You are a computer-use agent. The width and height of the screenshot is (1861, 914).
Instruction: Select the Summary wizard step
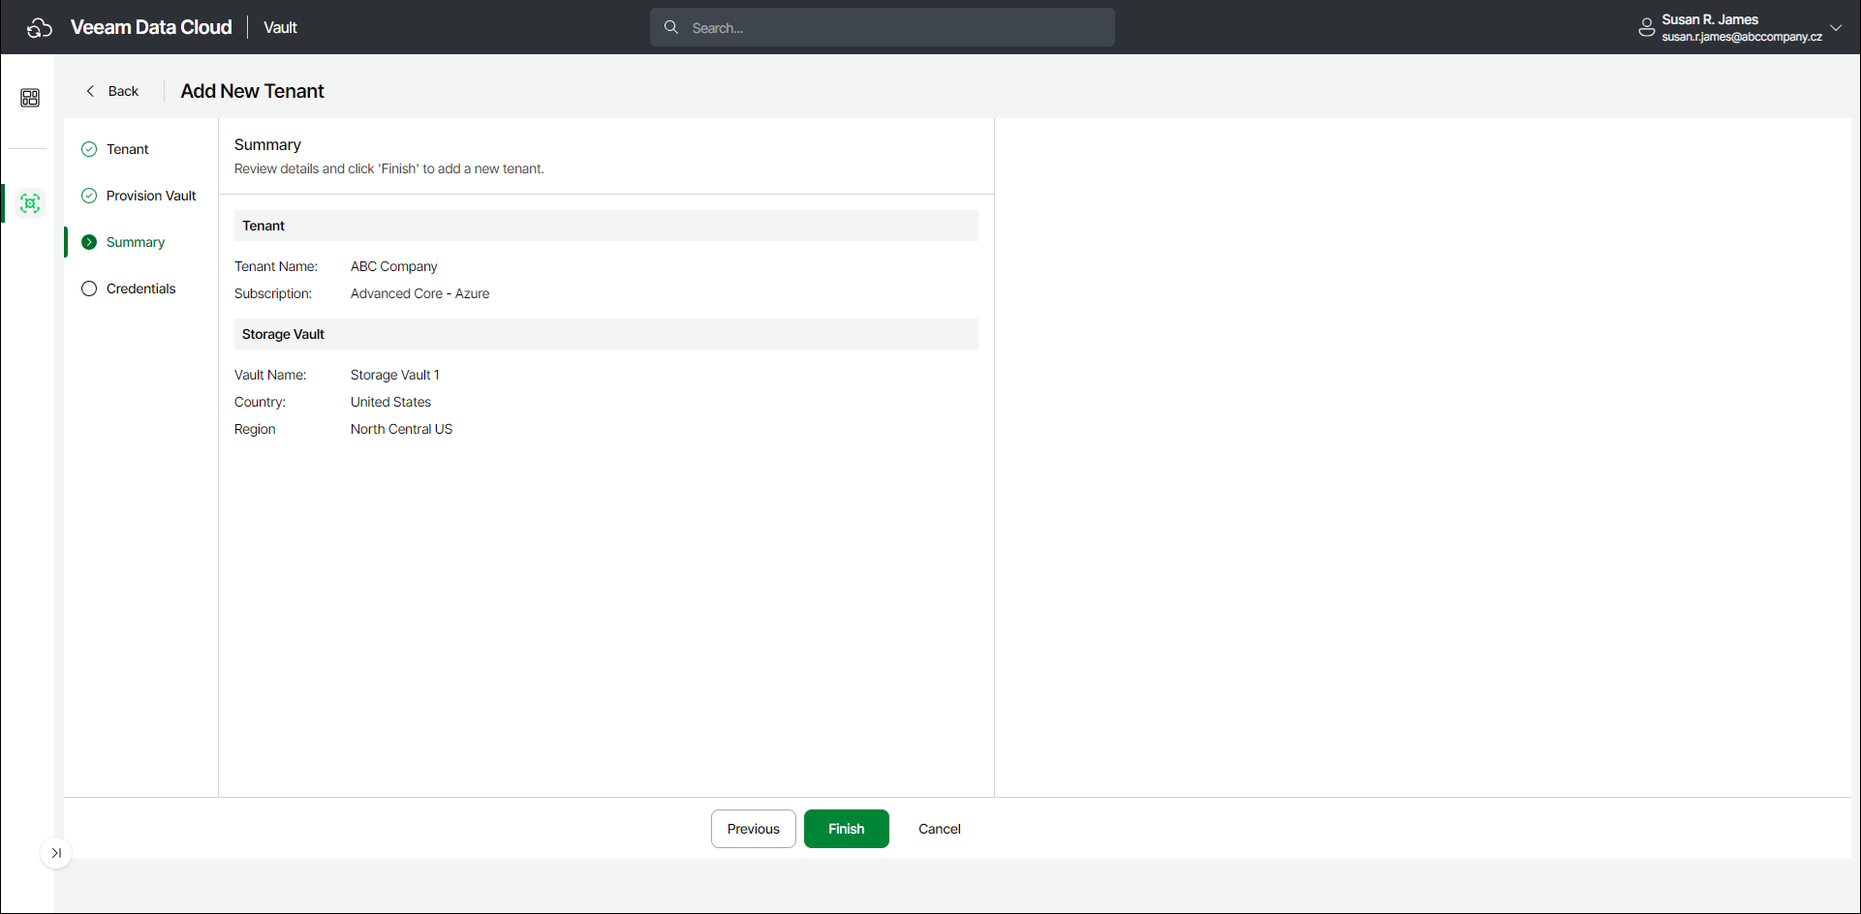tap(135, 242)
